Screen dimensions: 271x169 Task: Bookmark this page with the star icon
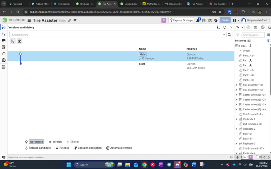[220, 12]
